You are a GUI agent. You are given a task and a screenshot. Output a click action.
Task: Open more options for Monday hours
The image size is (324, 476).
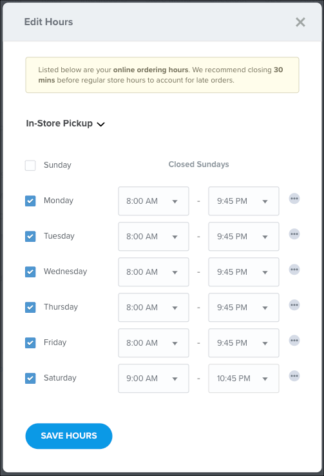294,199
